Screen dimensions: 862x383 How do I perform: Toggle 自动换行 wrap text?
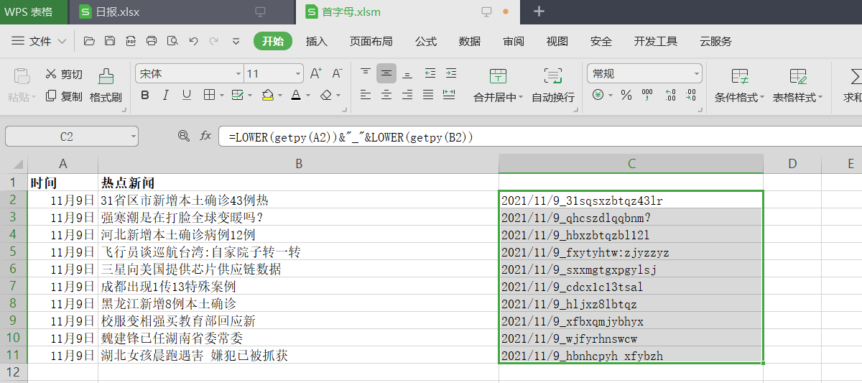point(553,86)
